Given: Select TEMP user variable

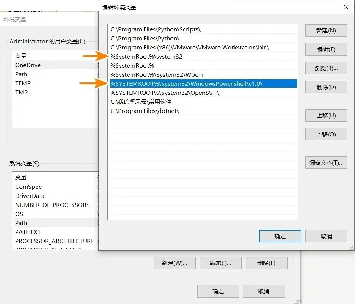Looking at the screenshot, I should 56,83.
